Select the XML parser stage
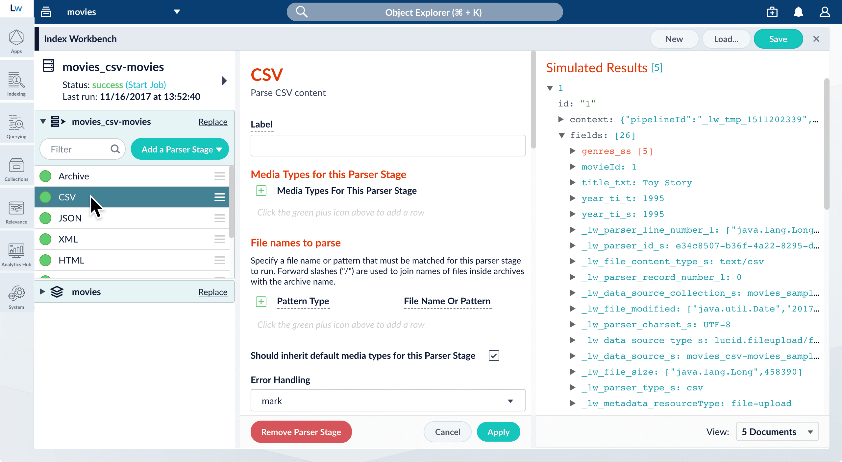This screenshot has width=842, height=462. [x=132, y=239]
